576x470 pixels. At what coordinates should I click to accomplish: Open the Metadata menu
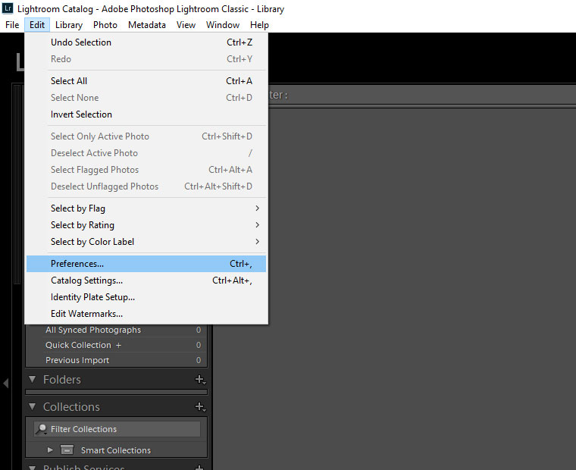pos(146,25)
